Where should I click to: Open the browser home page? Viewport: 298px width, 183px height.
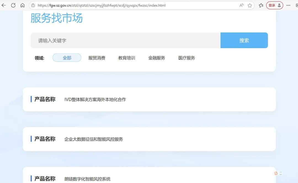22,5
